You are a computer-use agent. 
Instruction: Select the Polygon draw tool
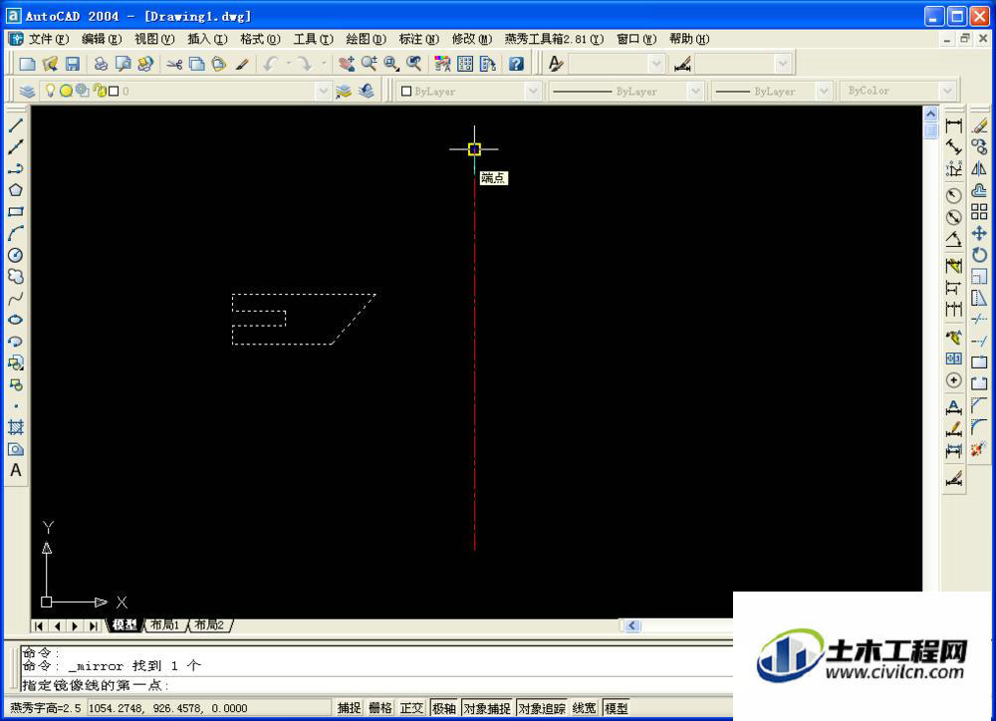click(x=16, y=190)
